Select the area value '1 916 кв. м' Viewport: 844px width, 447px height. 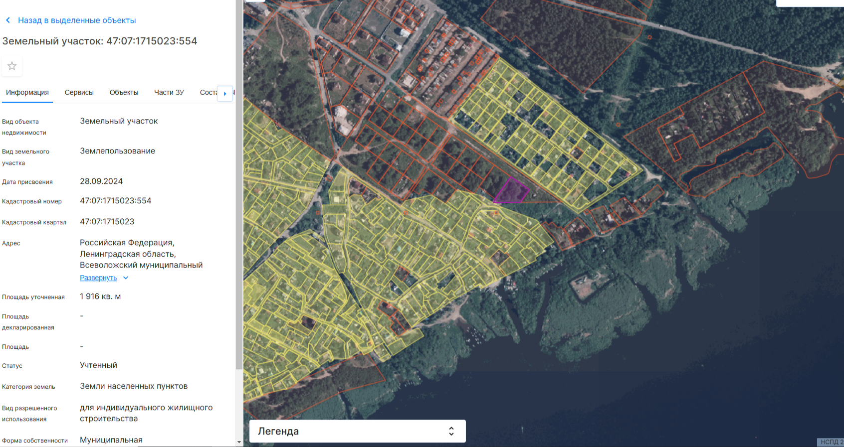tap(100, 297)
